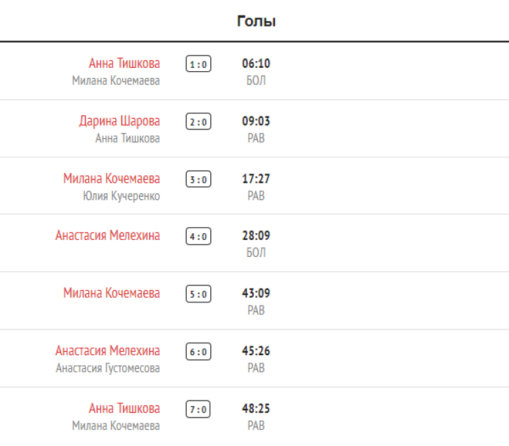Open scorer Анастасия Мелехина on the 6:0 goal

point(108,351)
